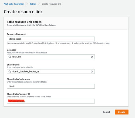Click the Resource link name label

16,34
